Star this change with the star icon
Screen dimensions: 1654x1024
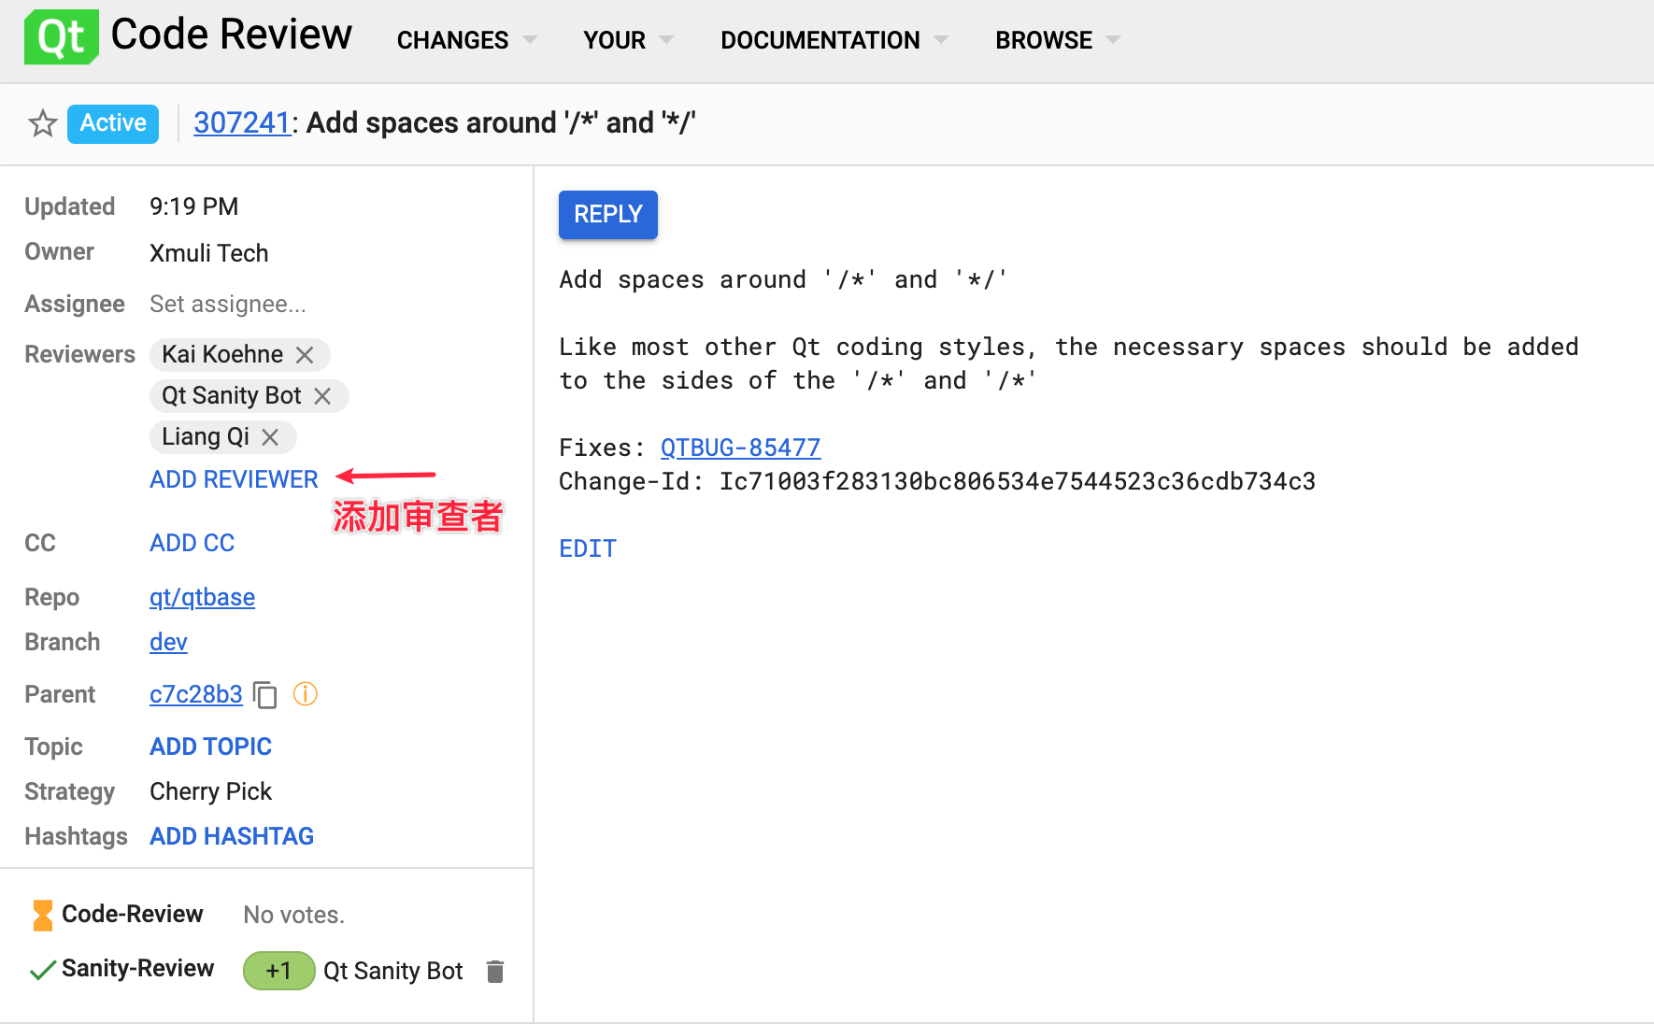(42, 123)
